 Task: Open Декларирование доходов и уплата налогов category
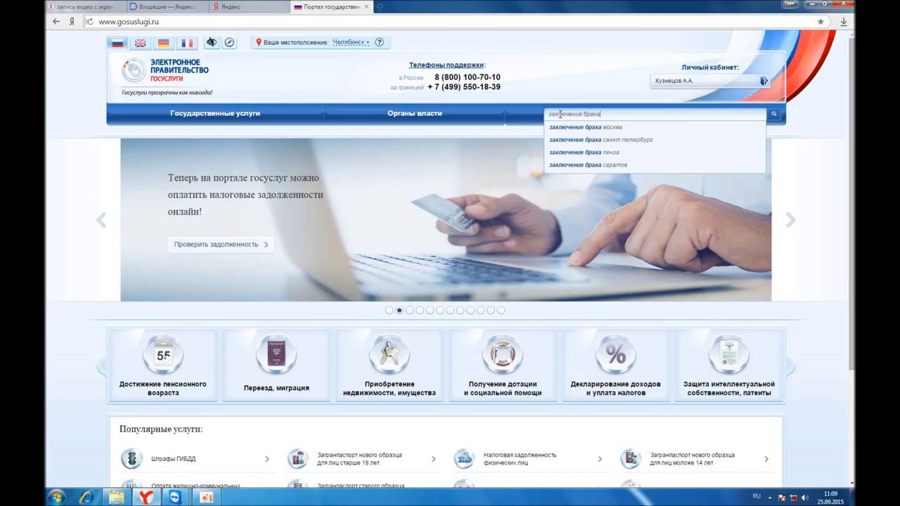[616, 366]
